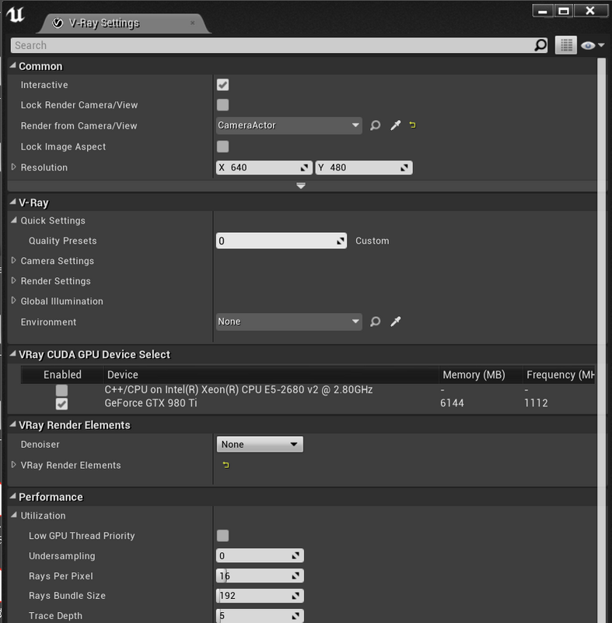Screen dimensions: 612x623
Task: Click the Unreal Engine logo icon
Action: [16, 15]
